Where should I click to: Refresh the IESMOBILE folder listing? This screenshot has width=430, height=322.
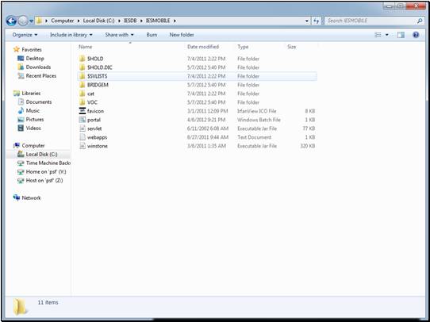coord(317,21)
